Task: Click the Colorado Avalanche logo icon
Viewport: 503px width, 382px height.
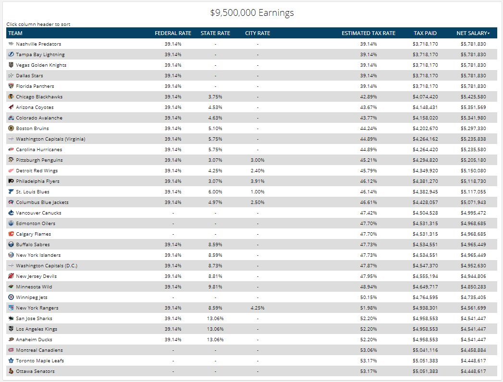Action: coord(11,118)
